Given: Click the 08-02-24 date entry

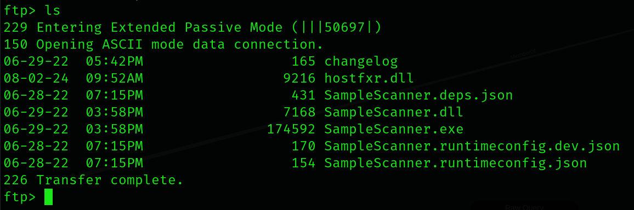Looking at the screenshot, I should pos(36,78).
